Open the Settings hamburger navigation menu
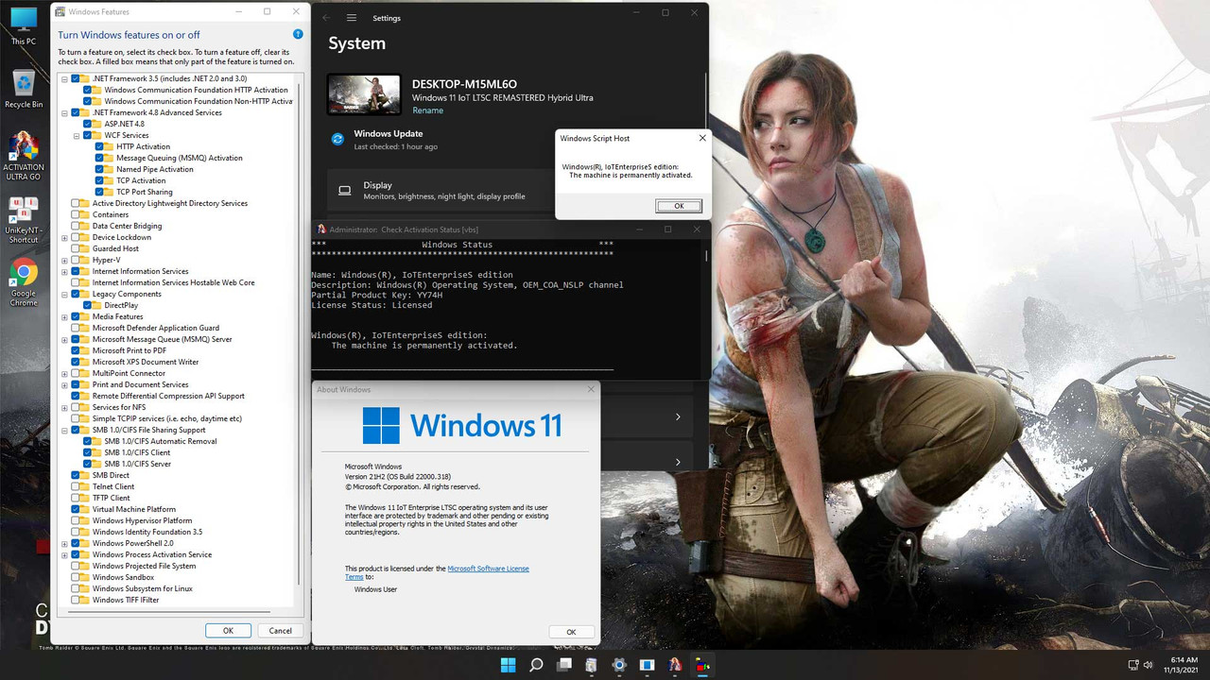The height and width of the screenshot is (680, 1210). coord(352,18)
